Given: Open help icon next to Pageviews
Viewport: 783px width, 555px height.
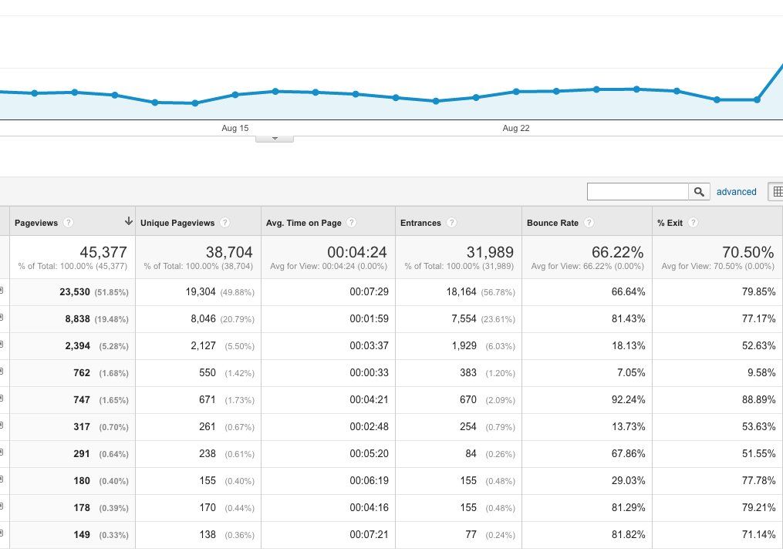Looking at the screenshot, I should [x=69, y=223].
